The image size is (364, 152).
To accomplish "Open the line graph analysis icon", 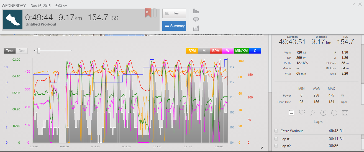I will click(196, 28).
